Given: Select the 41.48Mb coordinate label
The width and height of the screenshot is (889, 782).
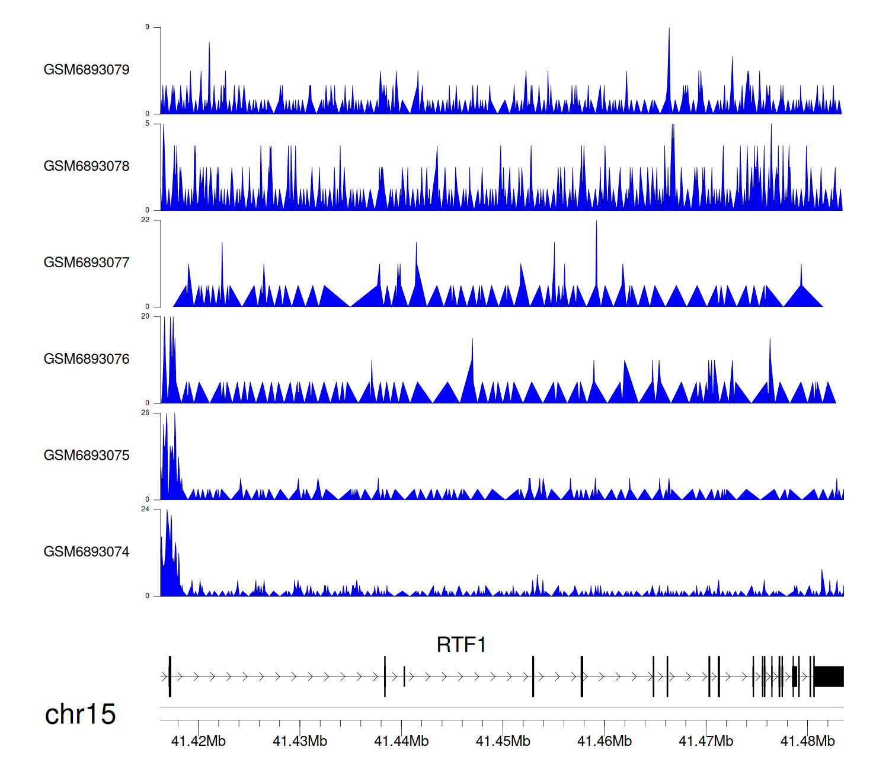Looking at the screenshot, I should (x=807, y=741).
